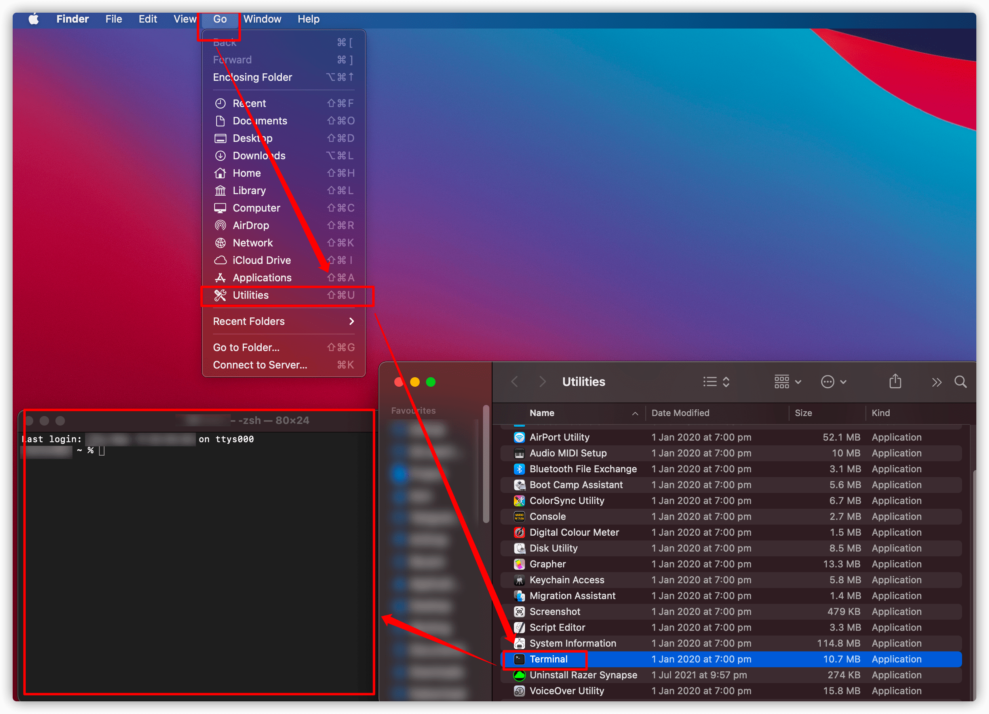Click the Finder search magnifier icon

point(960,382)
